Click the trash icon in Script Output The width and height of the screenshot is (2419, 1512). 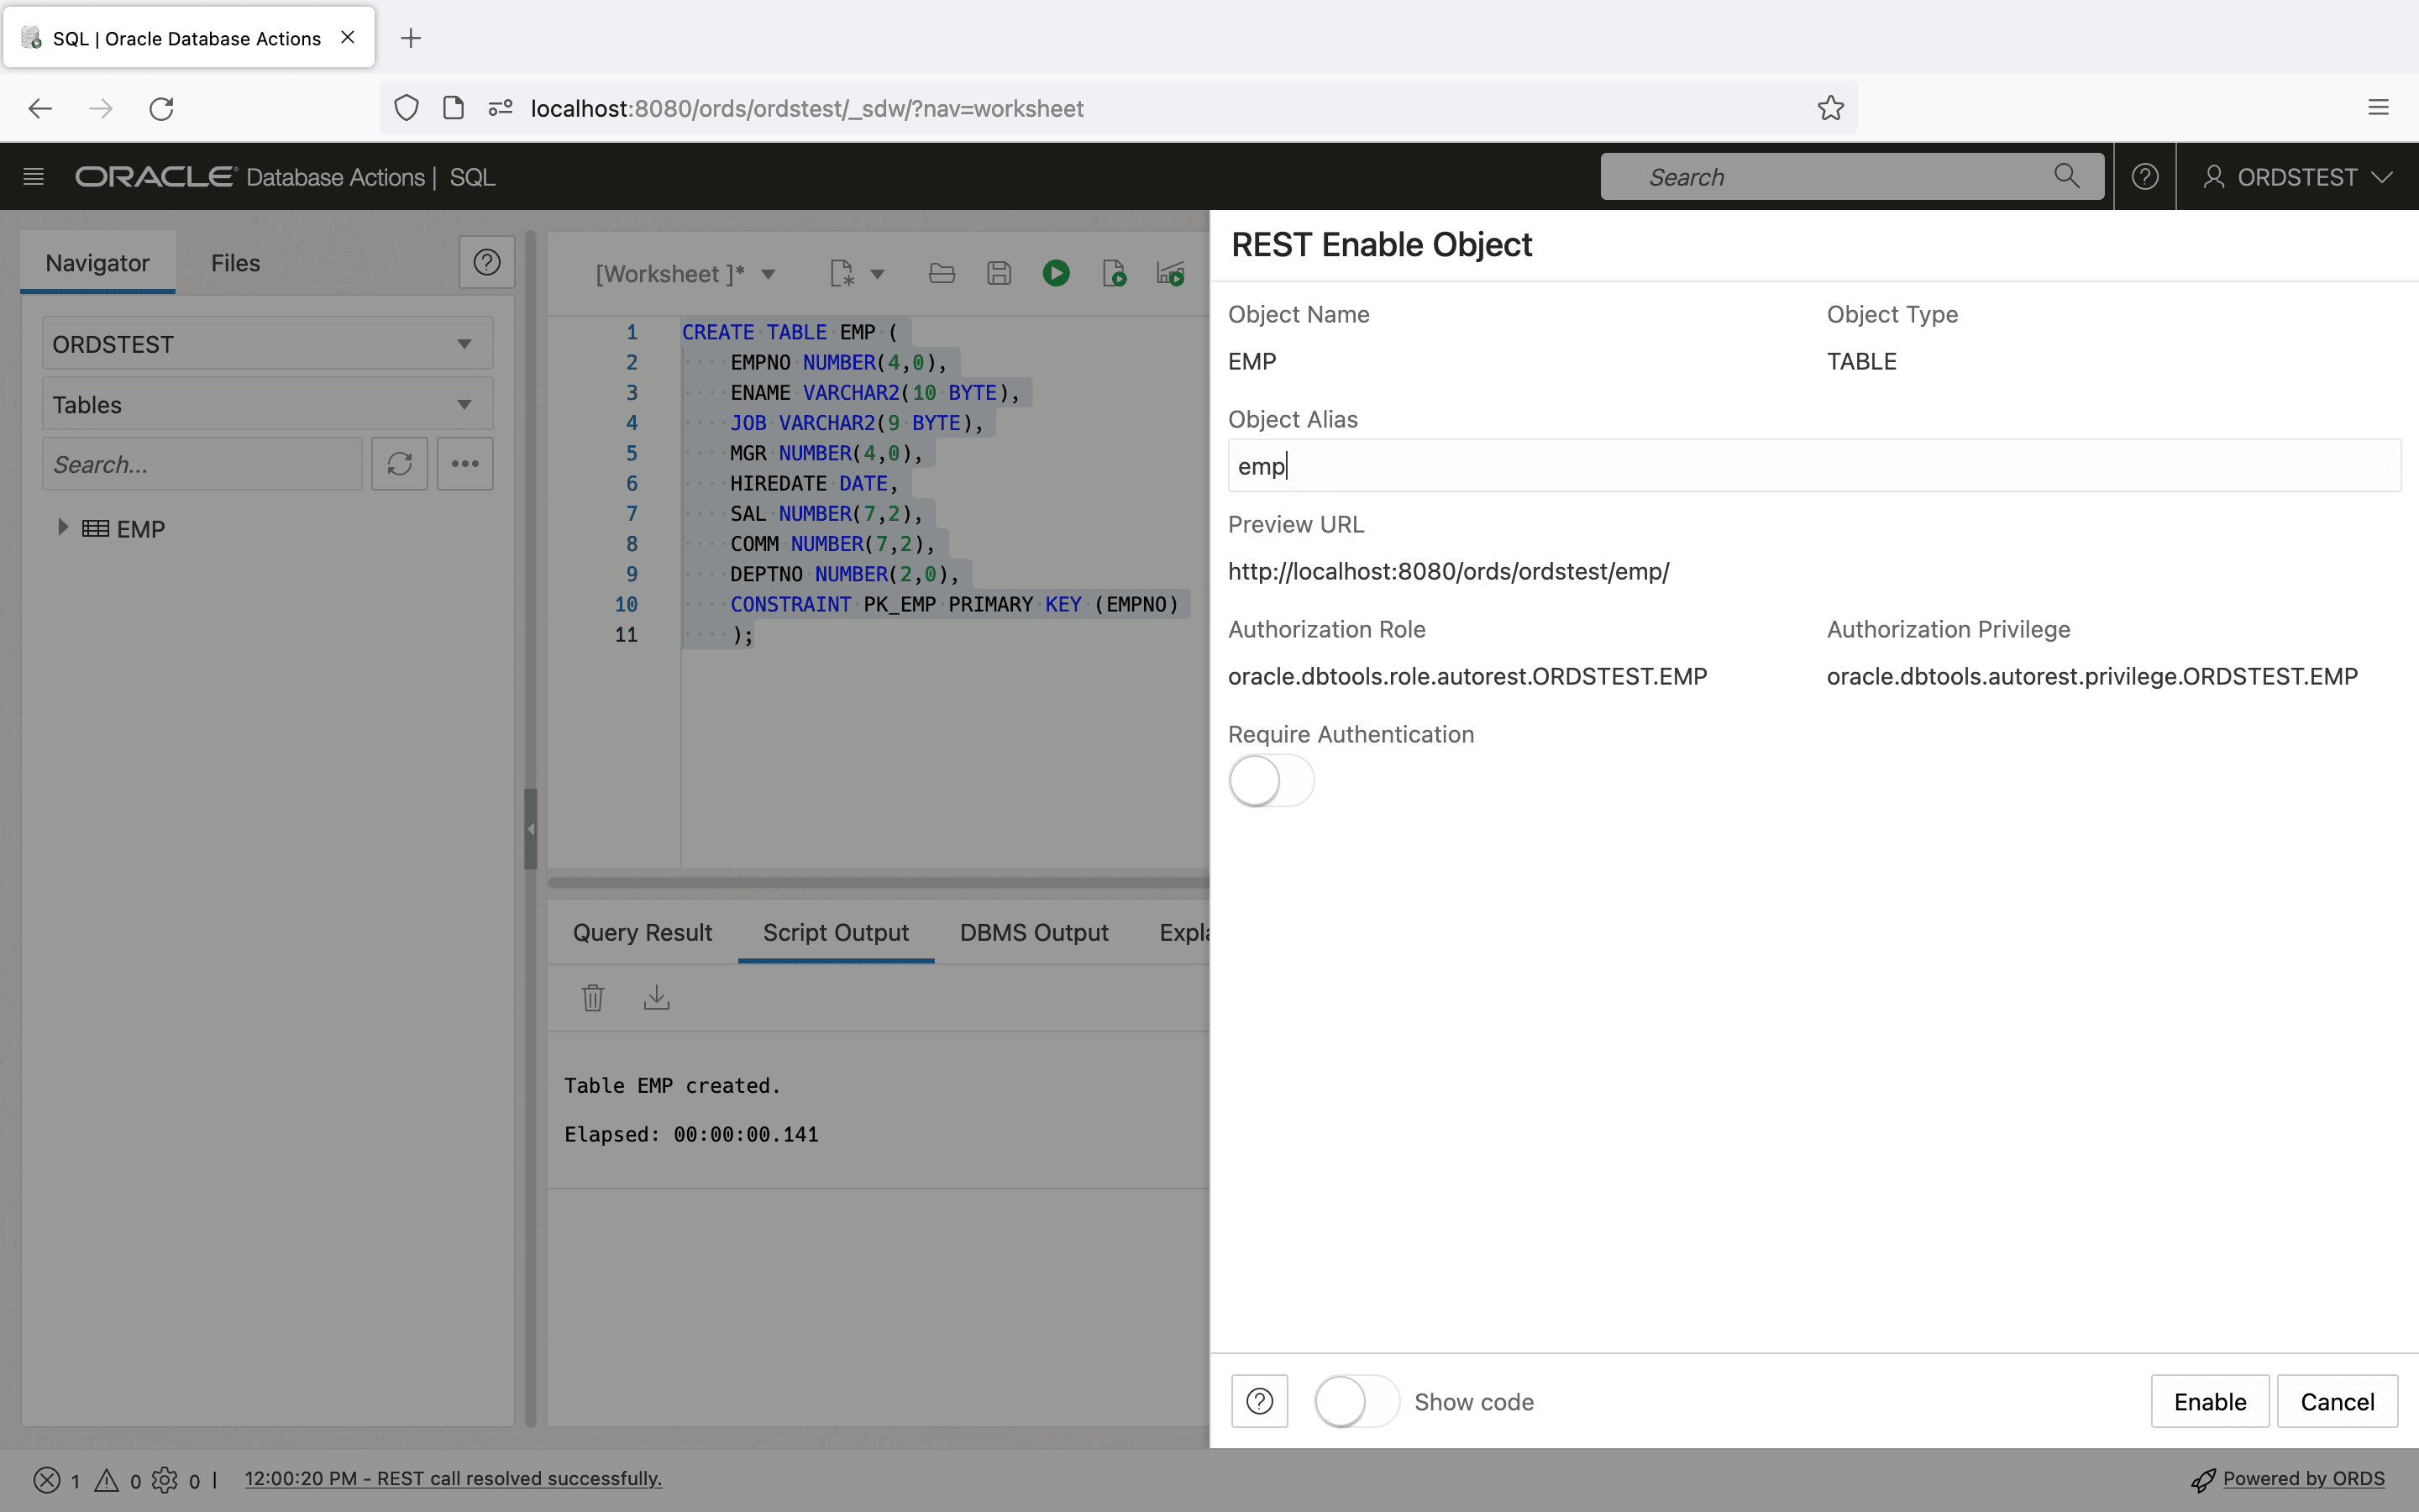point(593,997)
